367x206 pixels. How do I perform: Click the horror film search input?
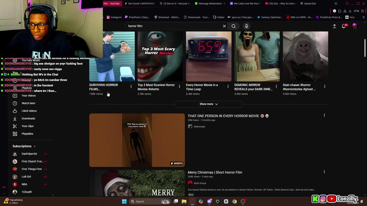point(173,26)
